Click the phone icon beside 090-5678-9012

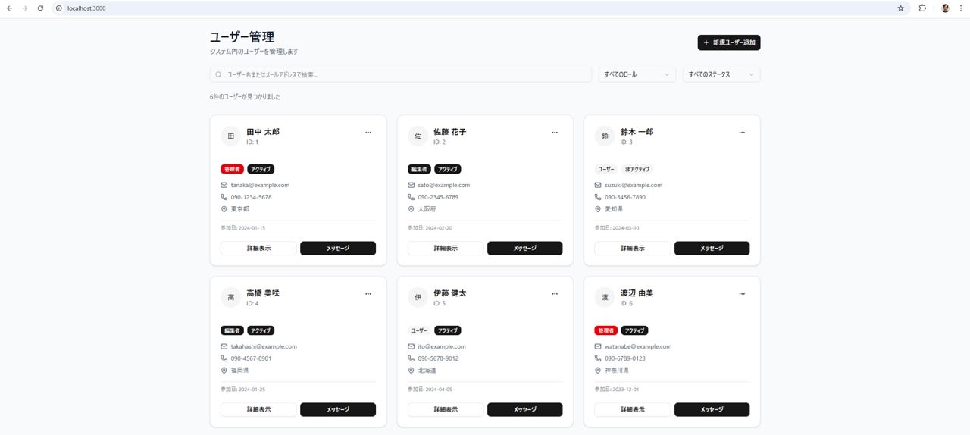click(x=411, y=358)
